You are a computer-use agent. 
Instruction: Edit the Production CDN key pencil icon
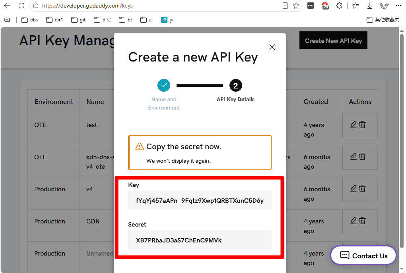coord(354,221)
